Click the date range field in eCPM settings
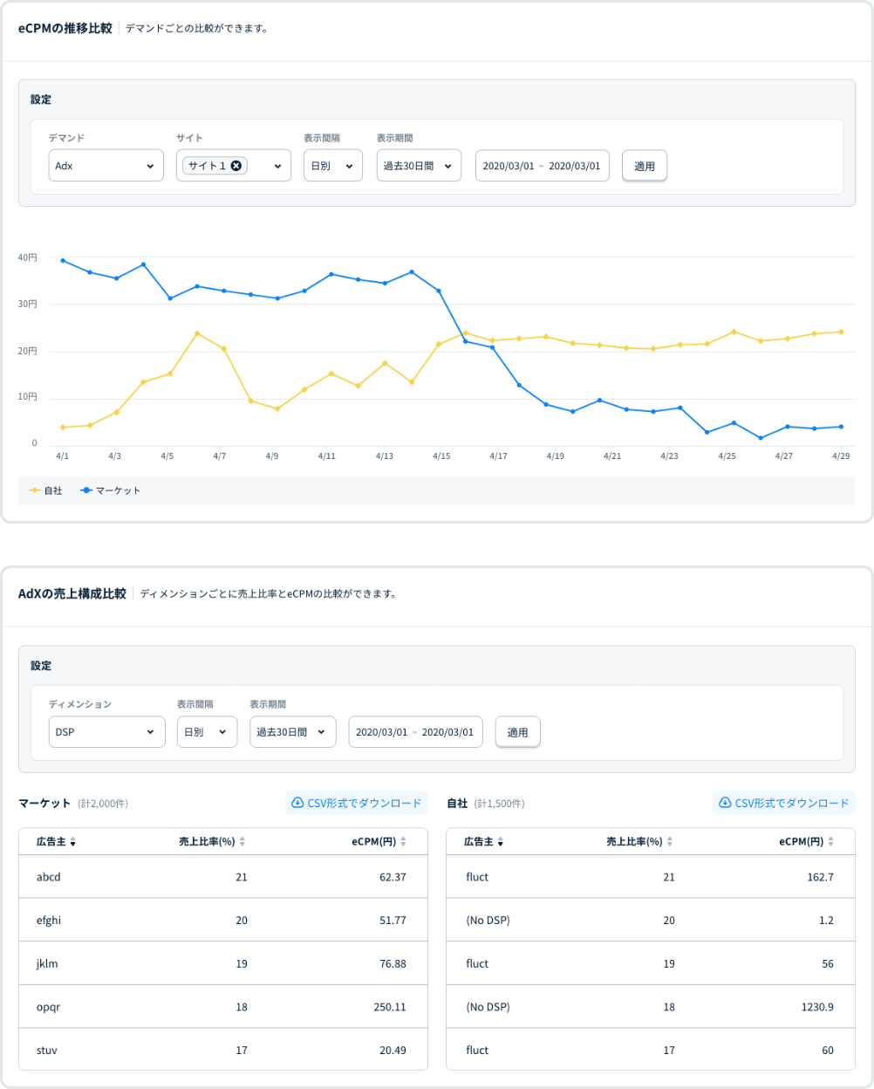Viewport: 874px width, 1089px height. [x=541, y=166]
